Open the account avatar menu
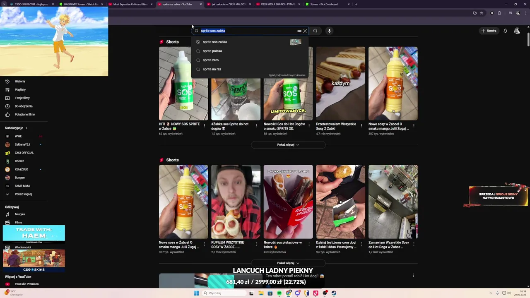This screenshot has width=530, height=298. pos(517,31)
